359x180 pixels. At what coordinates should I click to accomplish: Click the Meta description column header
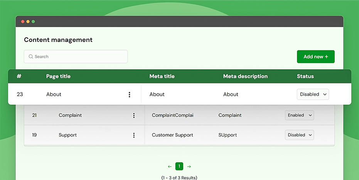245,76
